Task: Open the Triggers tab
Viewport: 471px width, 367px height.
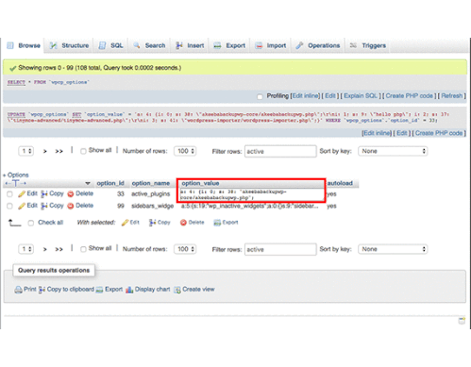Action: [367, 45]
